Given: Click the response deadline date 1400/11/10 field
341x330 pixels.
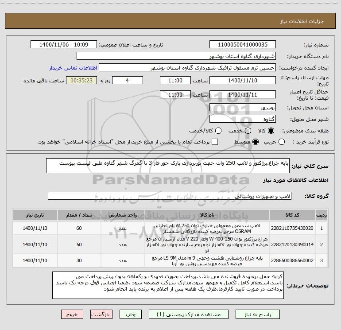Looking at the screenshot, I should coord(243,80).
